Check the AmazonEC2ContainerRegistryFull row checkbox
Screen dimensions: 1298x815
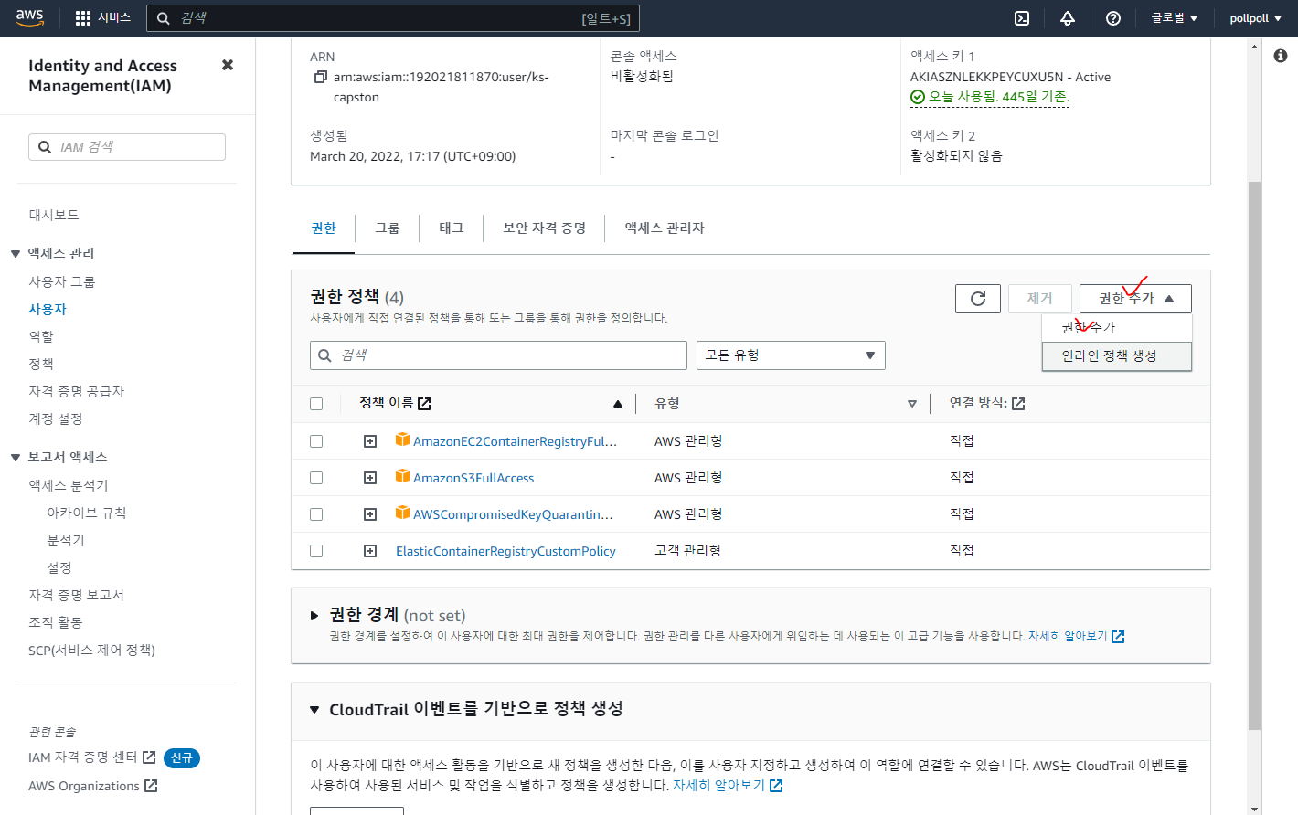click(x=316, y=441)
